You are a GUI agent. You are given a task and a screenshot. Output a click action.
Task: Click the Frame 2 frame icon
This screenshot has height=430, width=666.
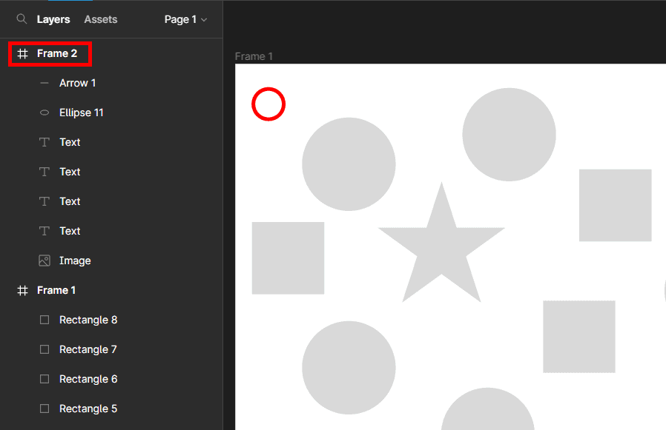[23, 54]
